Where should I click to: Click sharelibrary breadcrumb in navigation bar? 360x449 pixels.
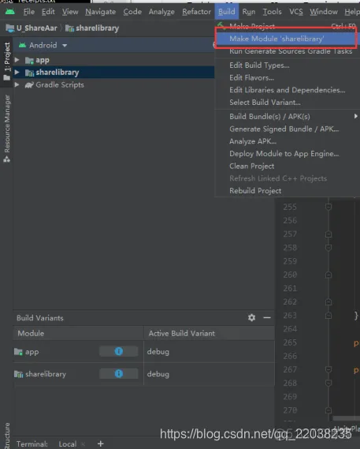pyautogui.click(x=92, y=28)
